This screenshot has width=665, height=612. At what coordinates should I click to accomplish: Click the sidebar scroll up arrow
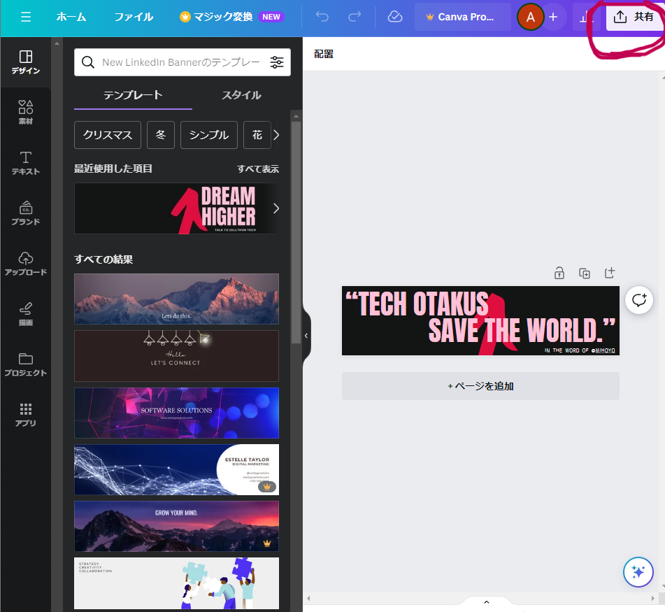[57, 43]
